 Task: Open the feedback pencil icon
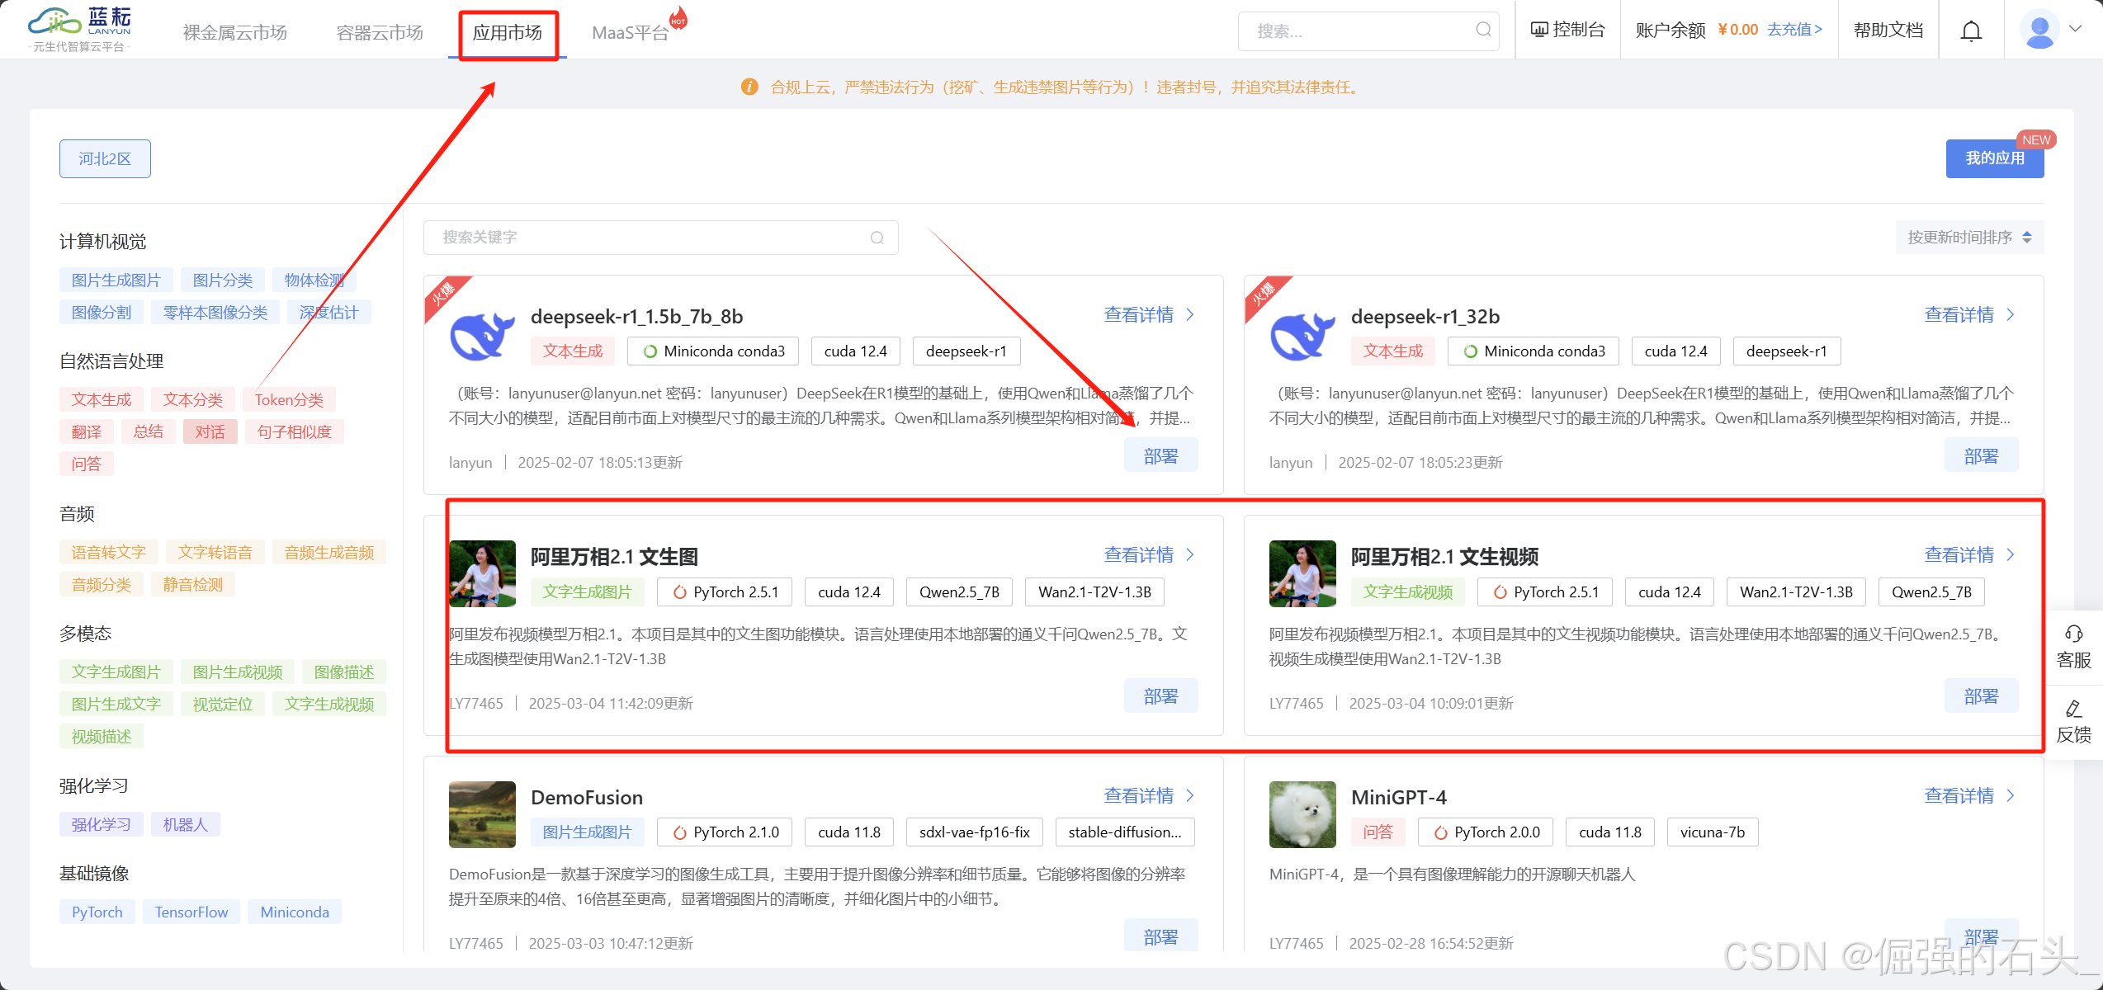coord(2073,709)
